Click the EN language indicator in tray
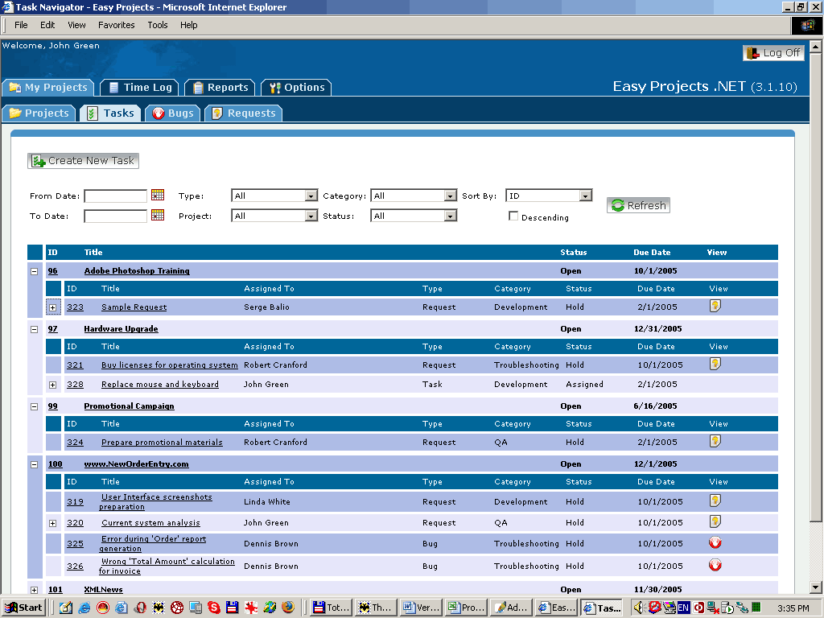This screenshot has height=618, width=824. (x=683, y=608)
